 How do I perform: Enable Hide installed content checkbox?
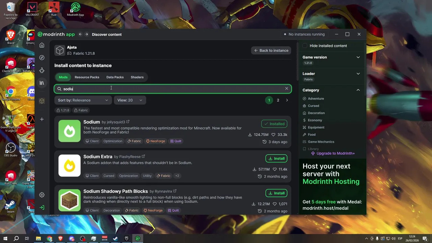pyautogui.click(x=305, y=46)
